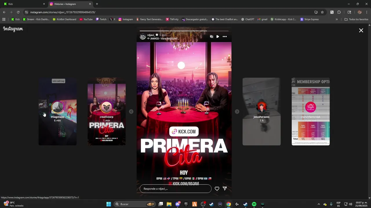Open creativosrp's story thumbnail

point(106,112)
